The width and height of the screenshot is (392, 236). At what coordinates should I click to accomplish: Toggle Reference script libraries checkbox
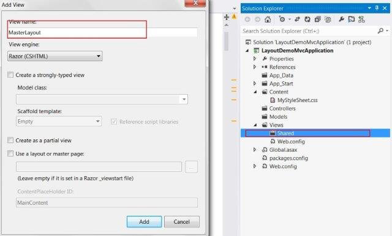(x=114, y=122)
